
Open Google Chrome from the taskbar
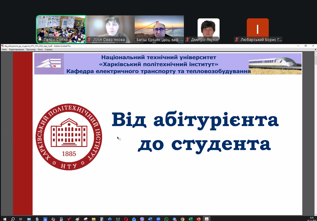point(182,219)
